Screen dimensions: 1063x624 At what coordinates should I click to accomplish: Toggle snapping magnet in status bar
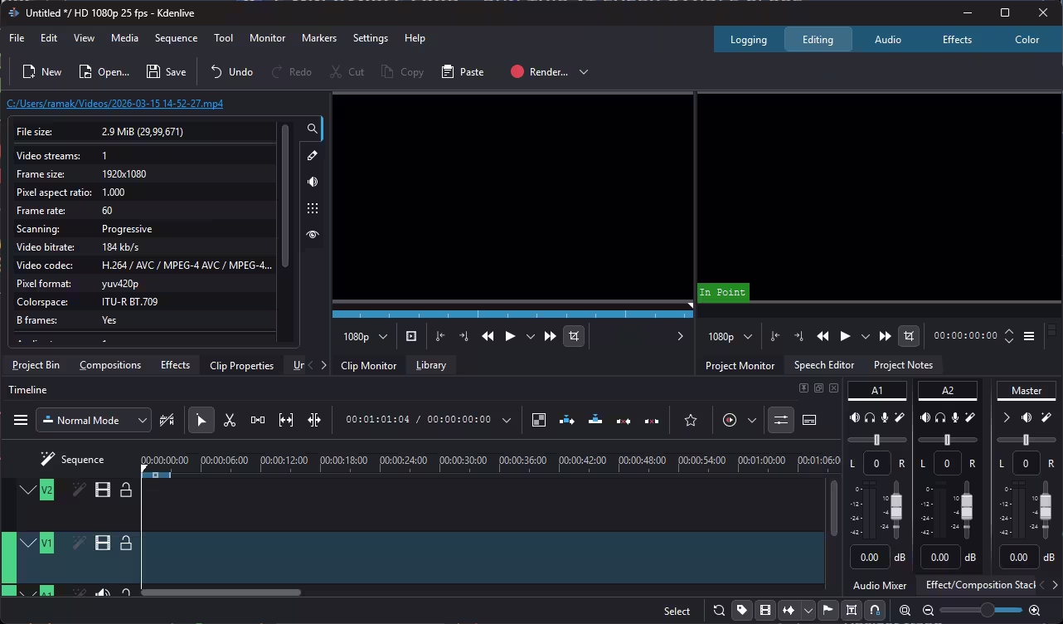pyautogui.click(x=875, y=611)
